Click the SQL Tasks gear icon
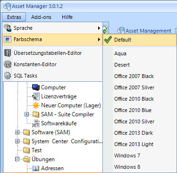Screen dimensions: 177x173 [x=8, y=76]
